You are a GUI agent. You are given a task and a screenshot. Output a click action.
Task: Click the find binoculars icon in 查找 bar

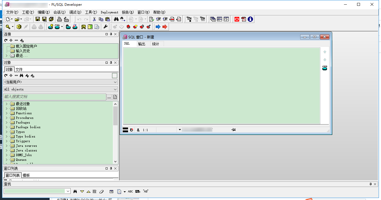pyautogui.click(x=75, y=191)
